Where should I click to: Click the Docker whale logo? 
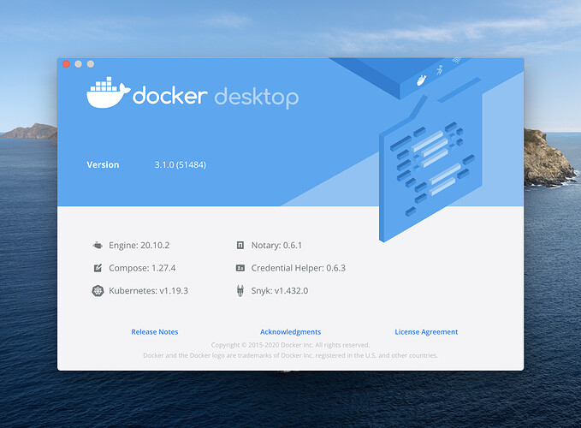click(108, 92)
